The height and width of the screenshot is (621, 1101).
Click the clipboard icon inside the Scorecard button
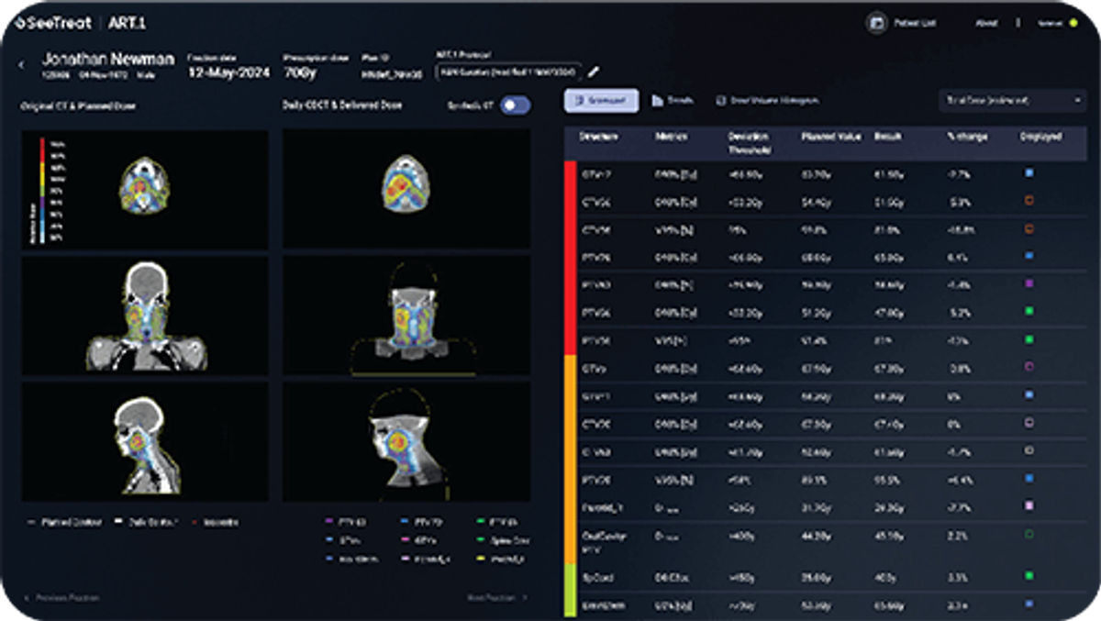point(581,101)
